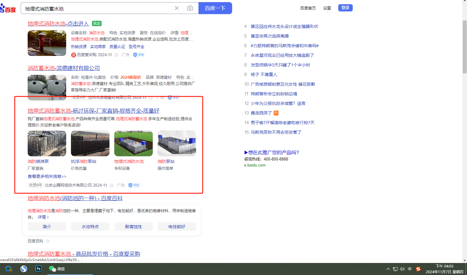Open the volume tray icon
This screenshot has width=467, height=275.
click(x=402, y=269)
